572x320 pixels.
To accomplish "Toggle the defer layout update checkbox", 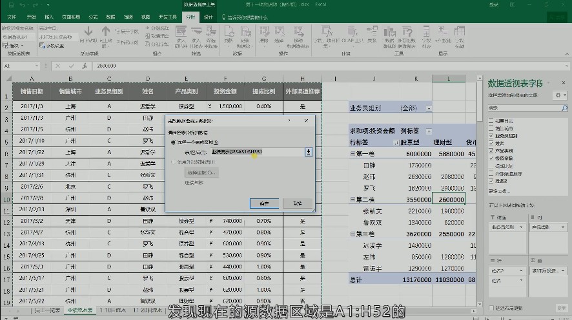I will 491,308.
